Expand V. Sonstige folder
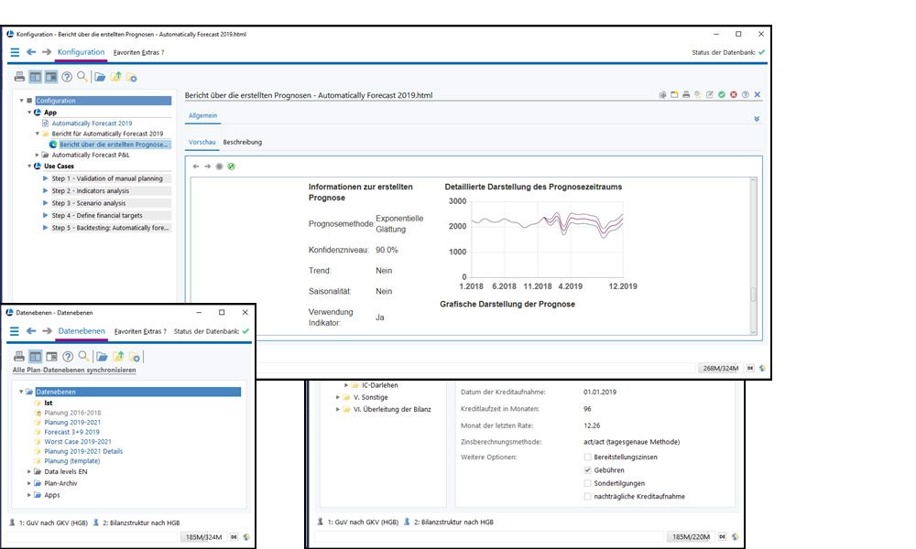This screenshot has height=549, width=916. tap(338, 397)
